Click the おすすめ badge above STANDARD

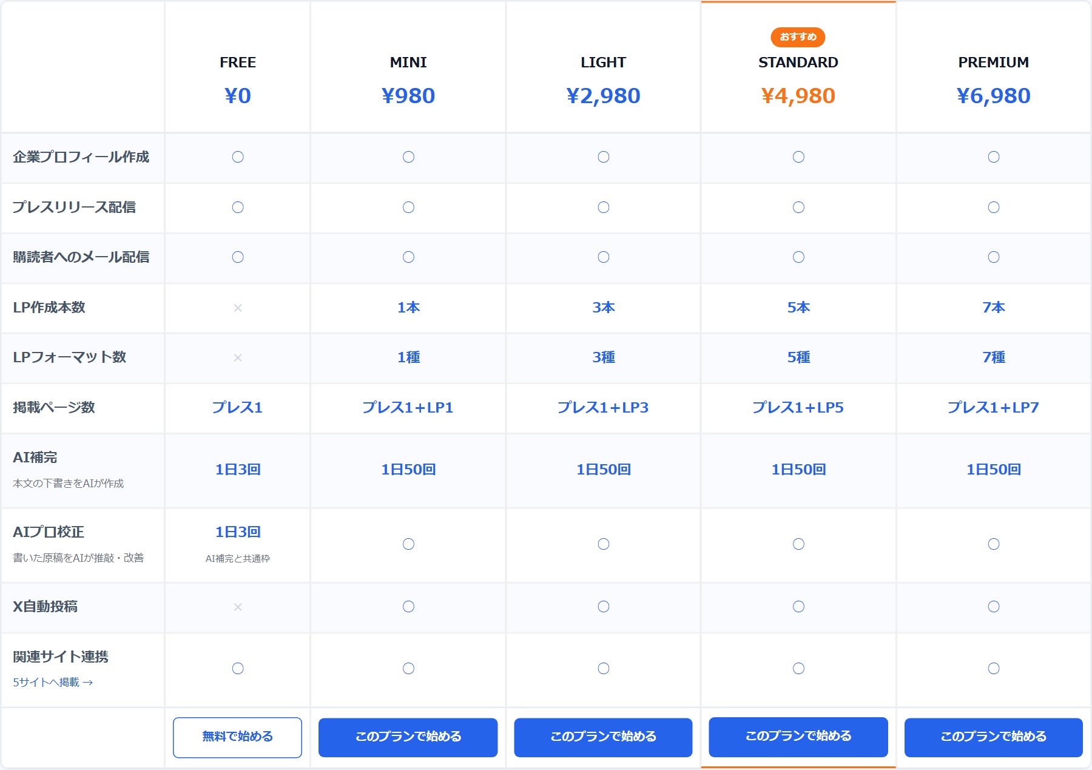point(798,37)
